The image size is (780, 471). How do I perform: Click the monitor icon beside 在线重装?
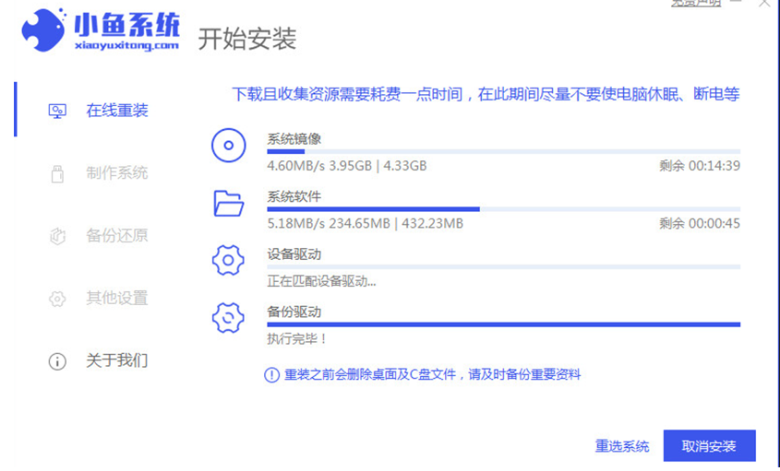(x=57, y=111)
